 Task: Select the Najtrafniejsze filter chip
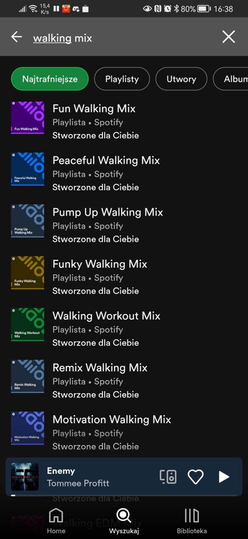(x=50, y=79)
